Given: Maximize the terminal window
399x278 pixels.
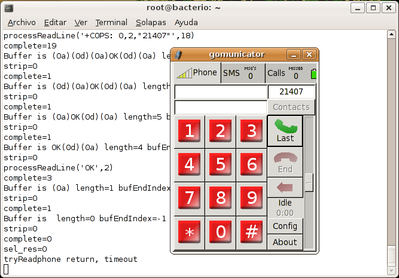Looking at the screenshot, I should click(x=373, y=8).
